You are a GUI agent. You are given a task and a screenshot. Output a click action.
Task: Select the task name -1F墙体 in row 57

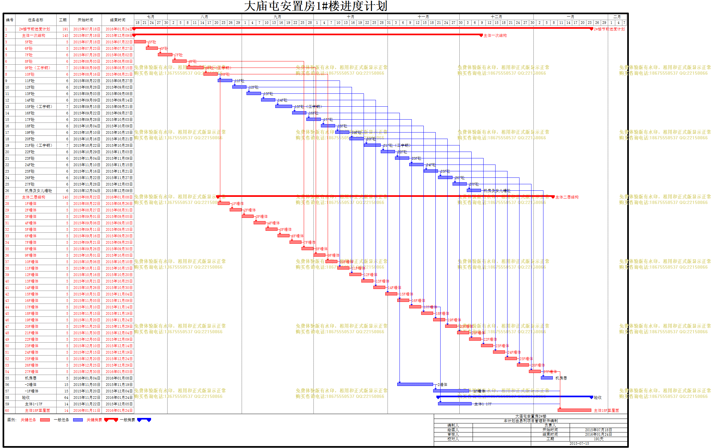(32, 391)
